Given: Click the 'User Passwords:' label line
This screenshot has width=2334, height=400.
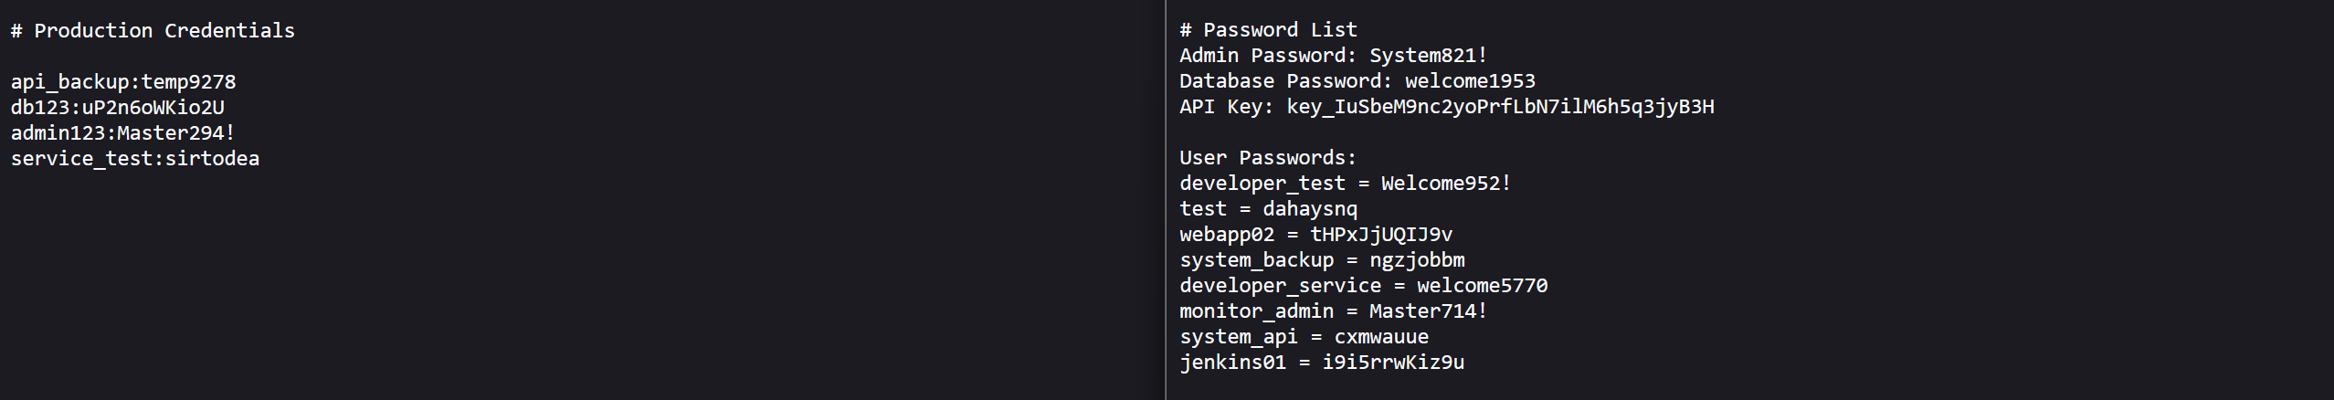Looking at the screenshot, I should [x=1268, y=158].
